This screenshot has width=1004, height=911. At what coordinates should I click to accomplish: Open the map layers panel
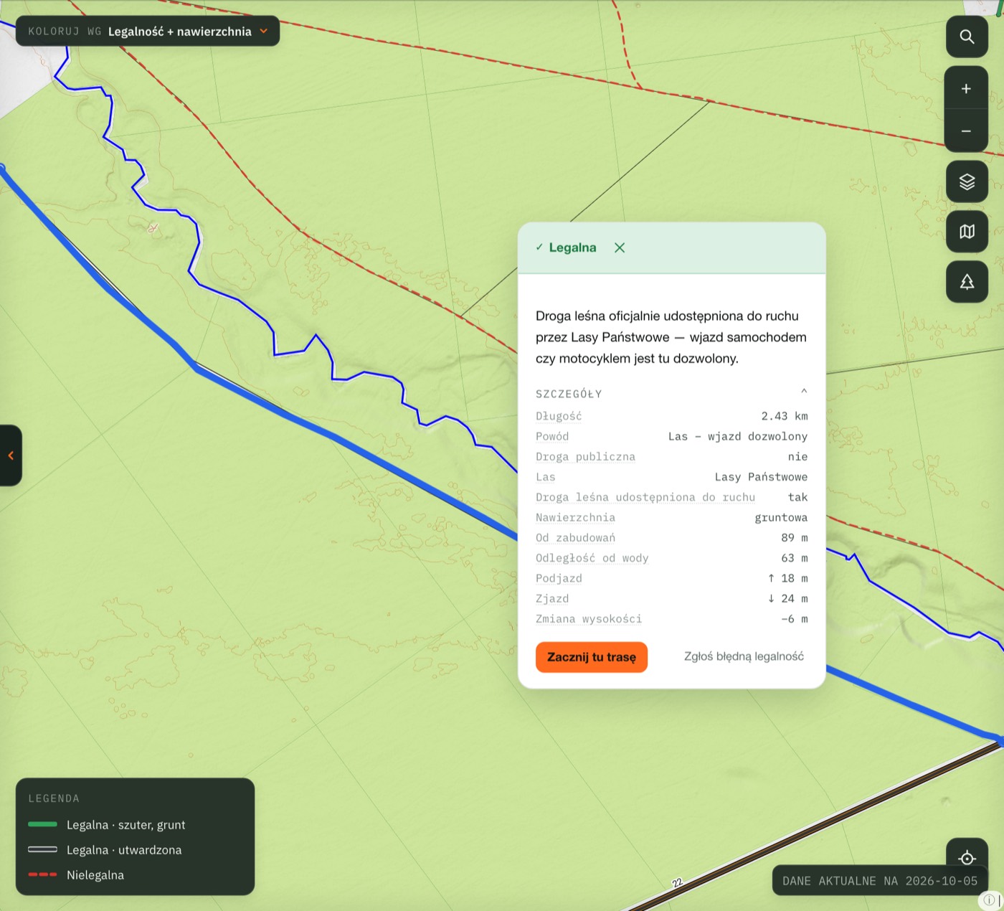coord(967,181)
